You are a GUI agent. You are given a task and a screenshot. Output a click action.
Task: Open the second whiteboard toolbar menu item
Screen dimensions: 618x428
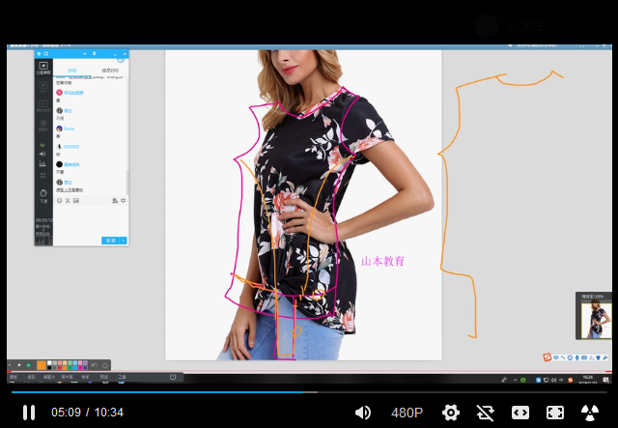click(x=31, y=377)
